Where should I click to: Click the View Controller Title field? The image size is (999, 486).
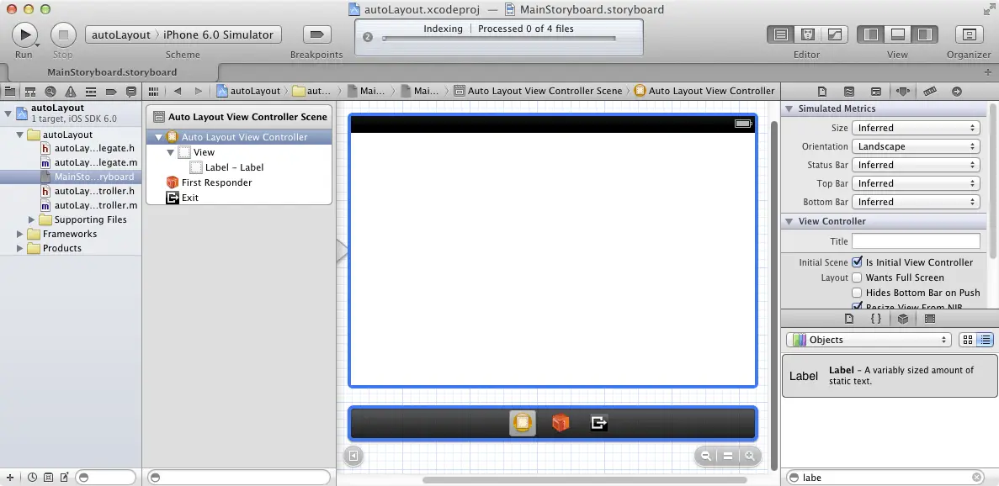(x=916, y=241)
